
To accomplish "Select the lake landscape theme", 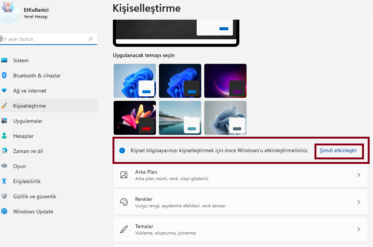I will click(x=180, y=118).
